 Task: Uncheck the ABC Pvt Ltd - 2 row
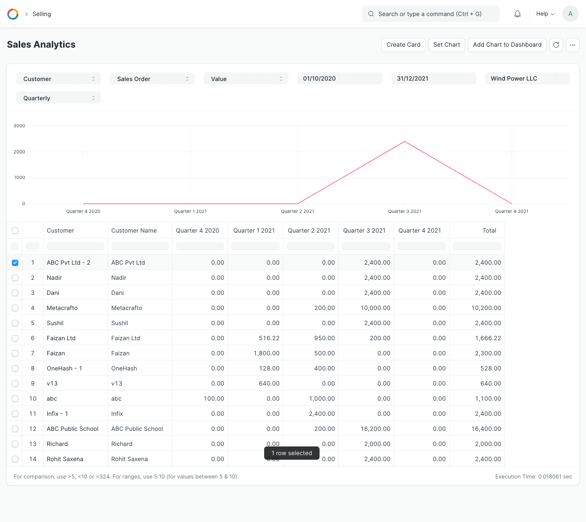(15, 263)
